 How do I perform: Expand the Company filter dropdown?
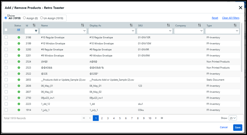tap(189, 31)
